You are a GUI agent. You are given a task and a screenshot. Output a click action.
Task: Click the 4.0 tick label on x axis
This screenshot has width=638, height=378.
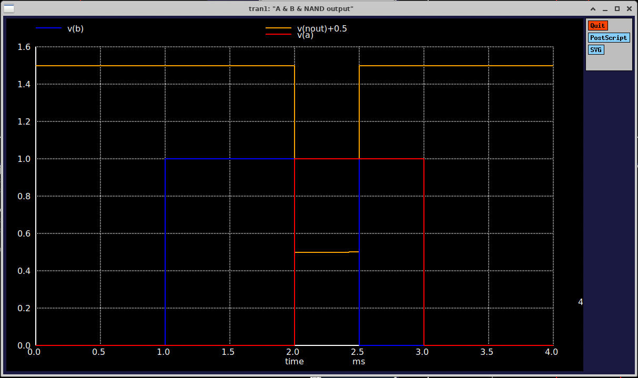tap(551, 352)
